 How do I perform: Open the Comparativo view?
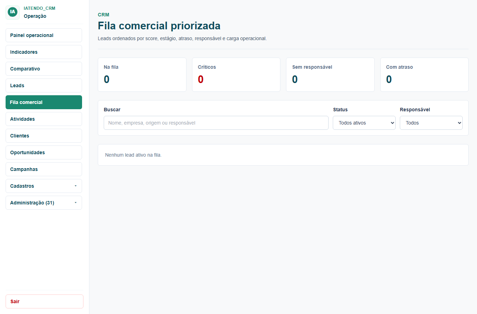(x=44, y=69)
